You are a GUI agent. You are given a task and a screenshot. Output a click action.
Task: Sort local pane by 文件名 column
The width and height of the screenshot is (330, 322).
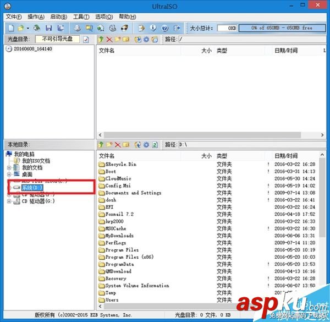(x=107, y=156)
